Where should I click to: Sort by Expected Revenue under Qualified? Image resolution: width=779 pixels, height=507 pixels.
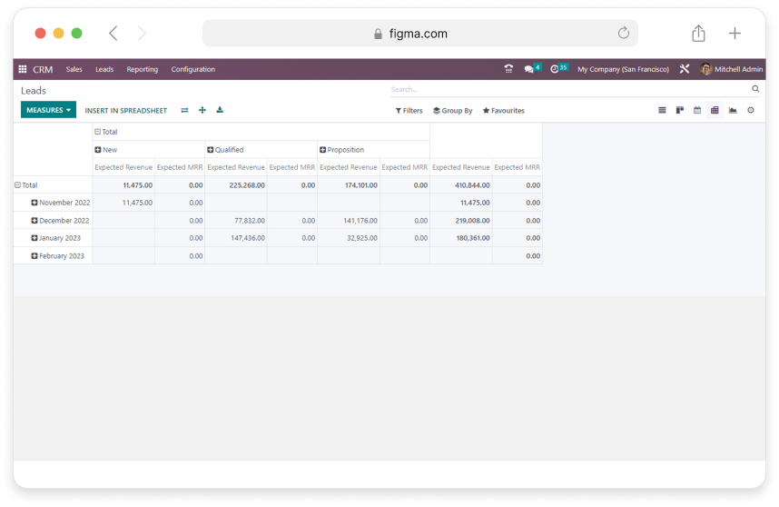(x=236, y=167)
